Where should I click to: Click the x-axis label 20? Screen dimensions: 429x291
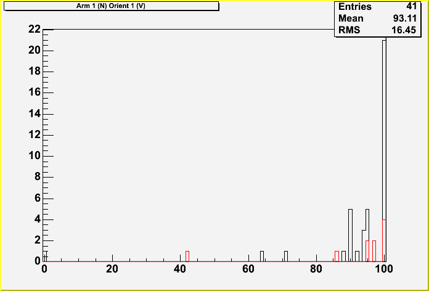tap(112, 269)
